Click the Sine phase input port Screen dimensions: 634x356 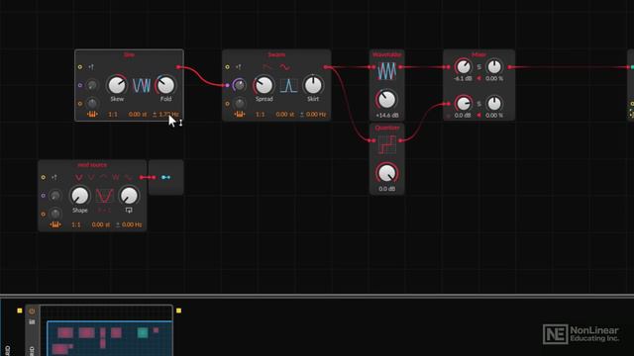point(80,85)
